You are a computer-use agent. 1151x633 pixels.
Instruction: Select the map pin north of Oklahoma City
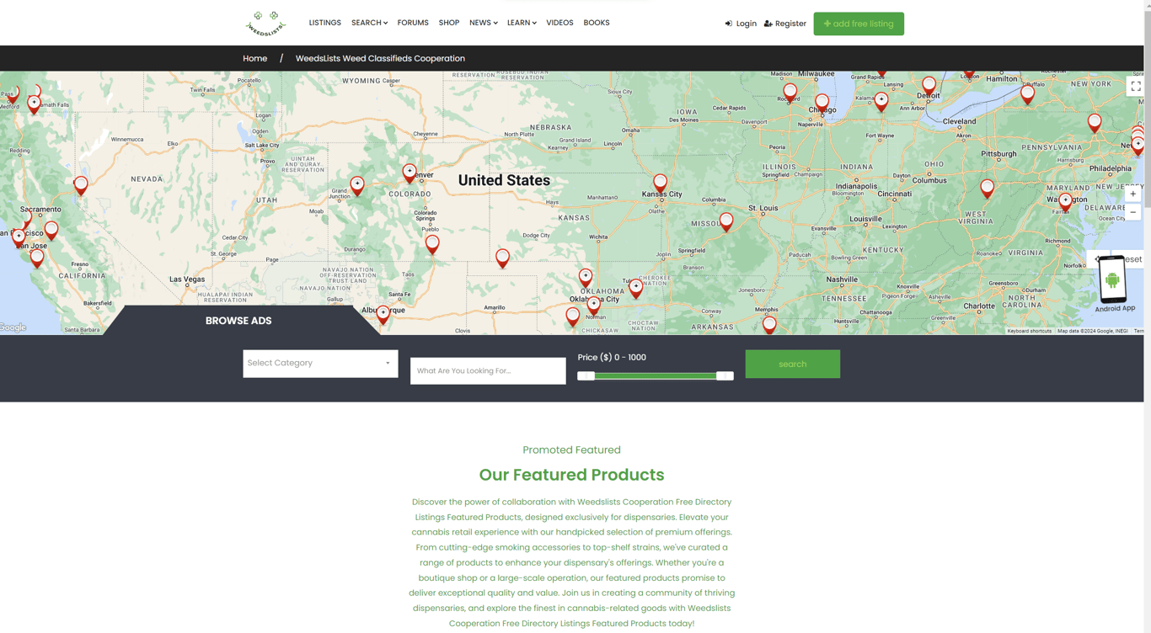point(586,278)
